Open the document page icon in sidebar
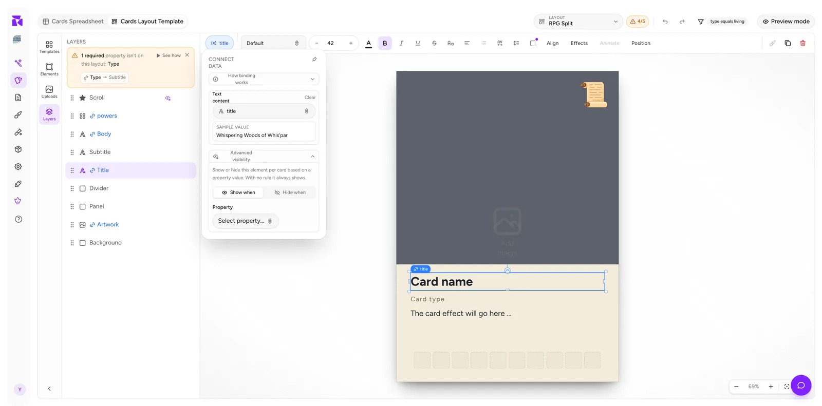 click(18, 98)
